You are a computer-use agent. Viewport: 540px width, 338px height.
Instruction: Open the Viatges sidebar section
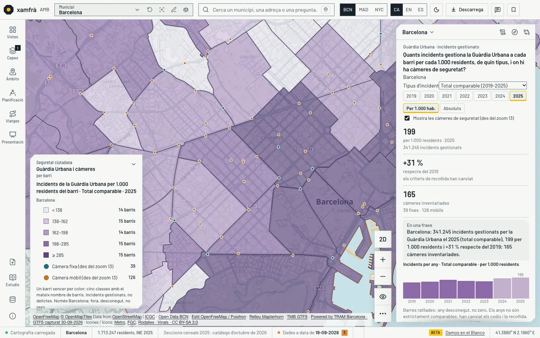12,116
